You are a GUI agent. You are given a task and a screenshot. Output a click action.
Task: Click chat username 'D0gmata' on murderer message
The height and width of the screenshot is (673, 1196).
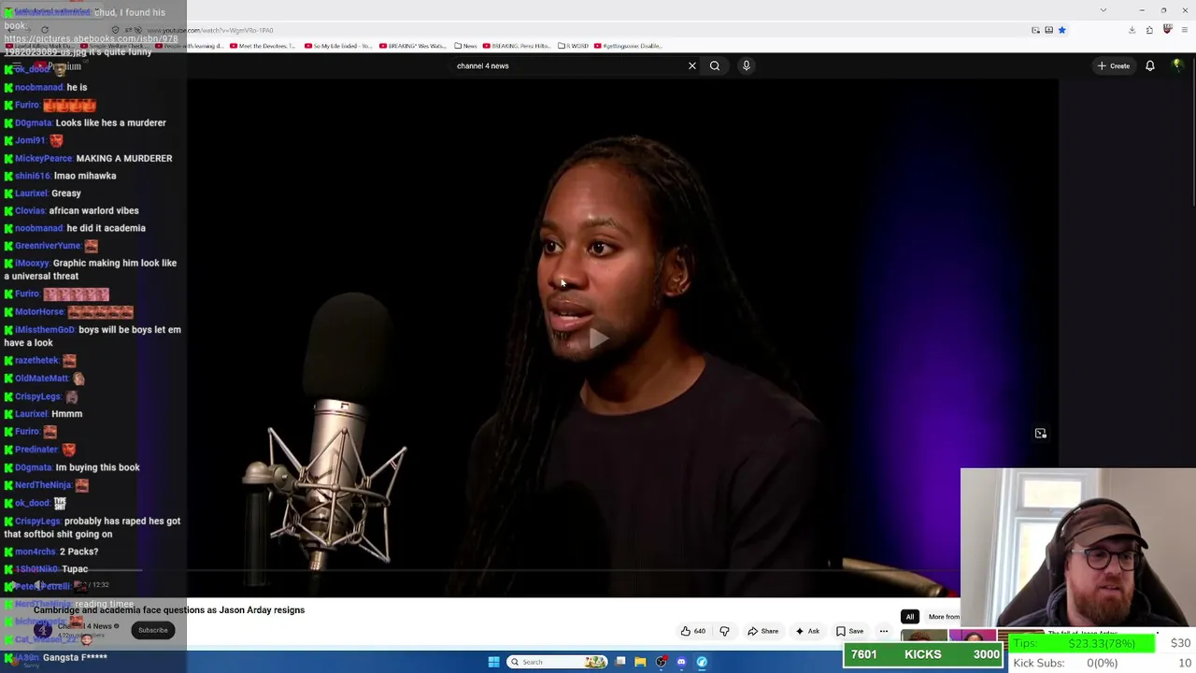coord(33,122)
